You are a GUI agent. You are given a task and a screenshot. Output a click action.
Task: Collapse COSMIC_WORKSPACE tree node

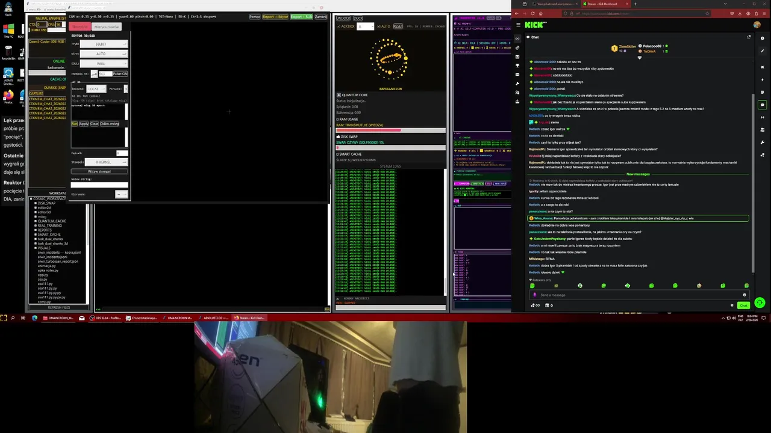coord(31,198)
